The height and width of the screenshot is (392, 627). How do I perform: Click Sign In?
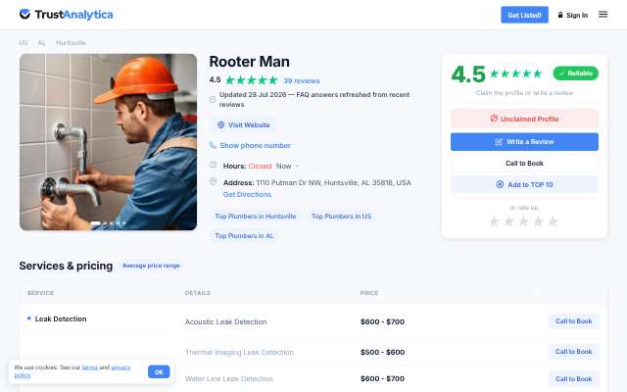coord(577,16)
